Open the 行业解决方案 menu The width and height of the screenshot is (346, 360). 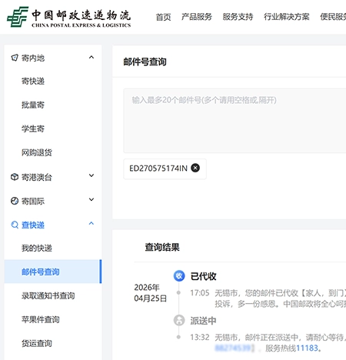[x=287, y=17]
